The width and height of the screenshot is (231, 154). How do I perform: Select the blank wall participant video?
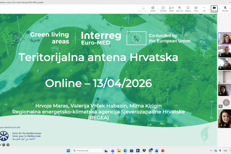224,77
